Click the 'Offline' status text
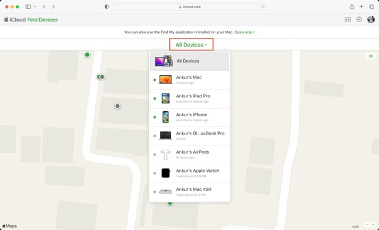Image resolution: width=379 pixels, height=230 pixels. coord(181,139)
